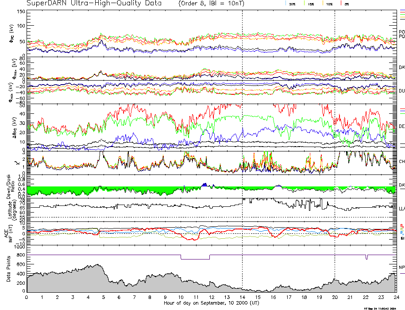Click the Latitude (degrees) y-axis label

coord(9,207)
